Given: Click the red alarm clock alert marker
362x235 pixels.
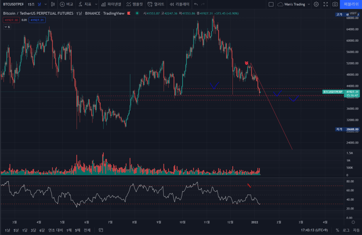Looking at the screenshot, I should click(x=247, y=63).
